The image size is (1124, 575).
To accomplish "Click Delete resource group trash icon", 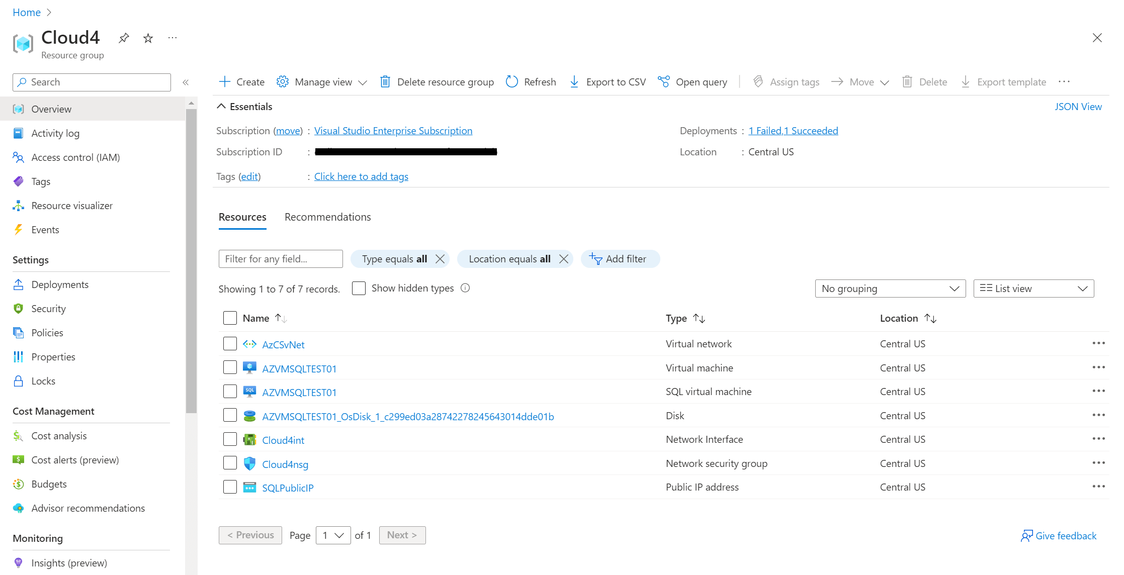I will pos(385,82).
